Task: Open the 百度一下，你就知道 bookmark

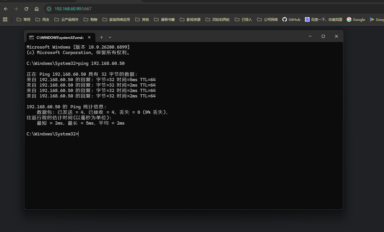Action: coord(324,19)
